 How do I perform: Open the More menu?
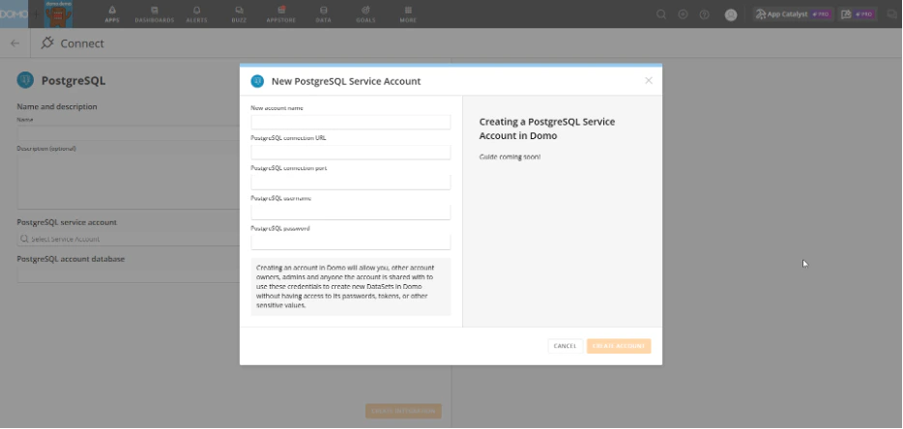(408, 14)
